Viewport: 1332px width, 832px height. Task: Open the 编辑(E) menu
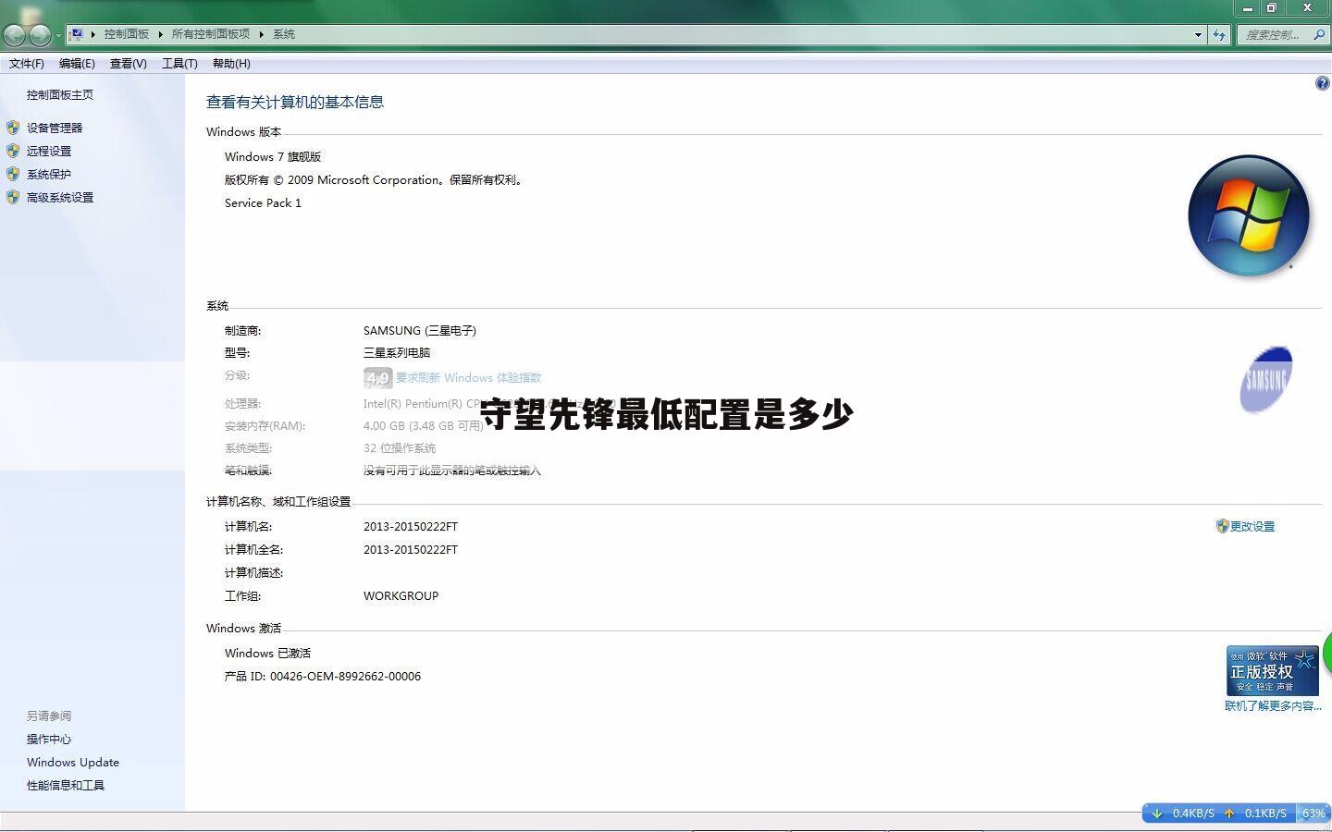pos(77,64)
